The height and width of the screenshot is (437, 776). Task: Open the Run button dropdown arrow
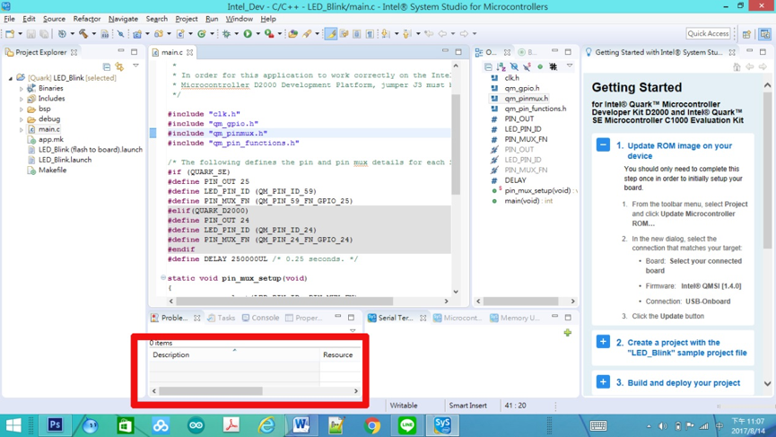tap(257, 34)
